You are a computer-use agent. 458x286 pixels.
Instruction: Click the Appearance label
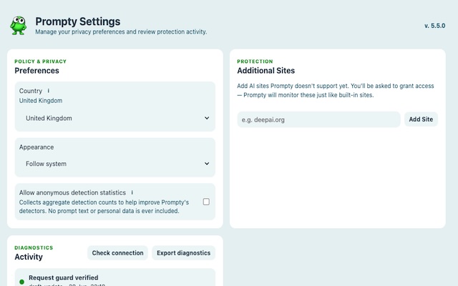click(x=36, y=147)
